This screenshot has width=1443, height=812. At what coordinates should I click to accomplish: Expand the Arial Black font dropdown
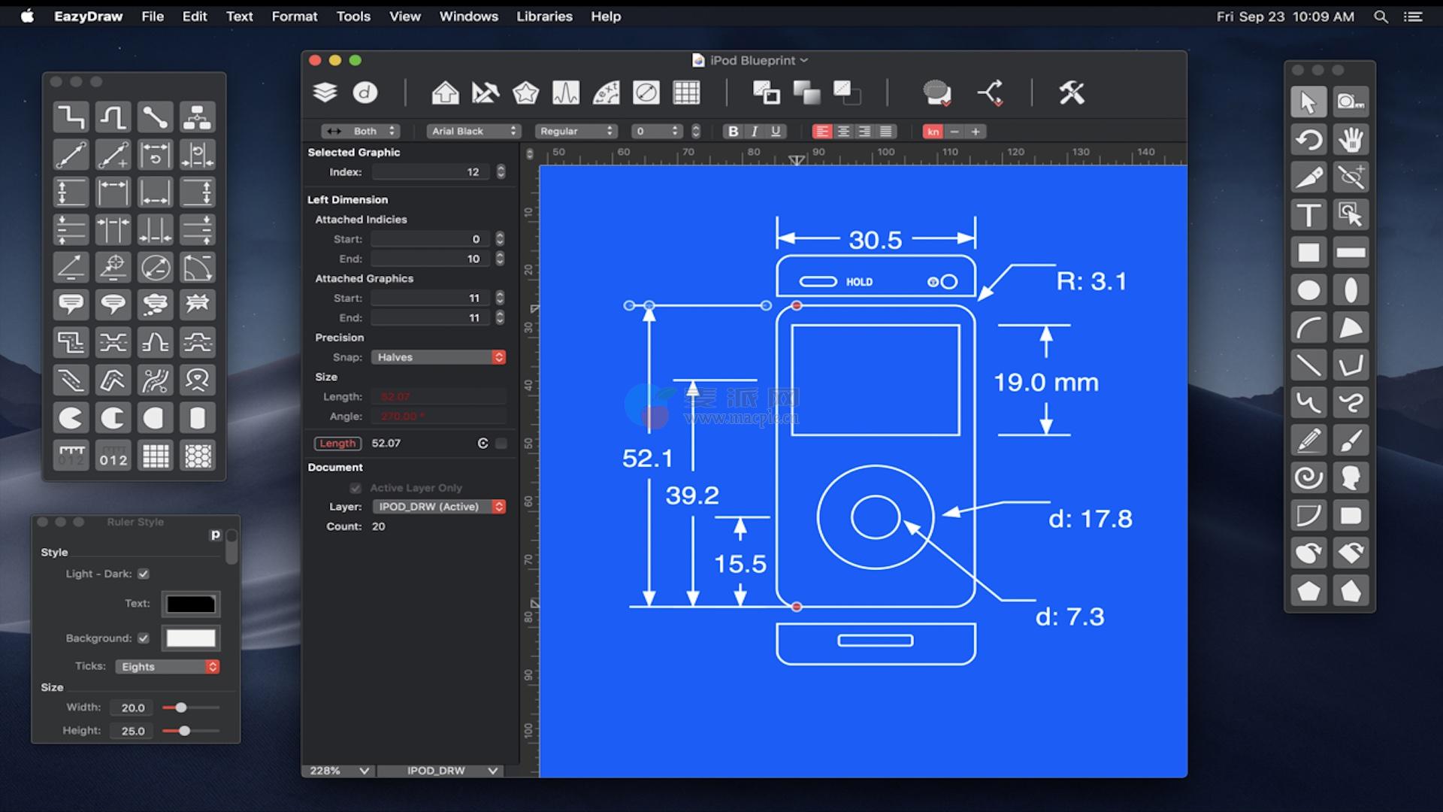point(473,131)
